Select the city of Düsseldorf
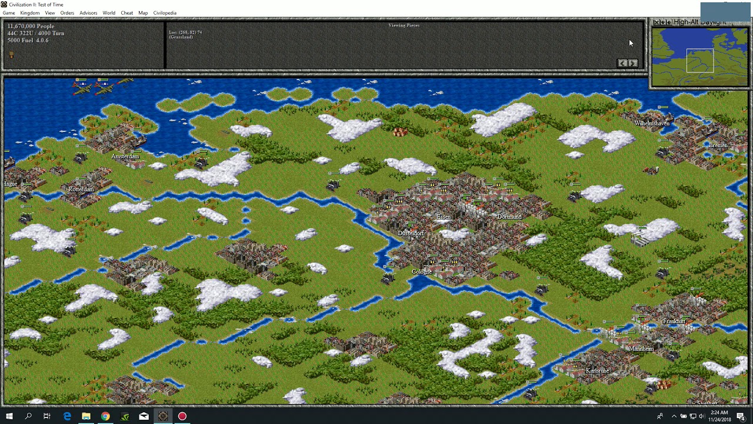Screen dimensions: 753x424 [x=411, y=233]
